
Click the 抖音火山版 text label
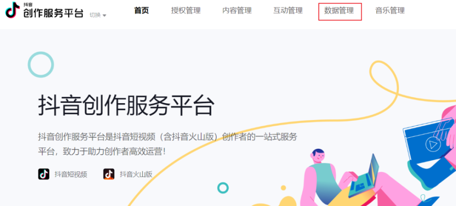[136, 174]
